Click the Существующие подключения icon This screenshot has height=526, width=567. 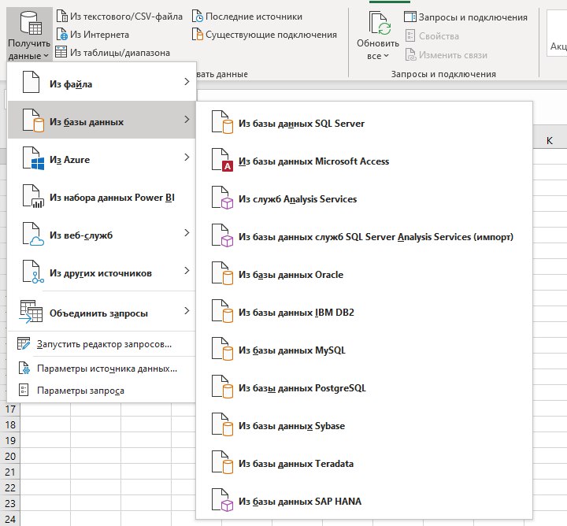coord(198,35)
